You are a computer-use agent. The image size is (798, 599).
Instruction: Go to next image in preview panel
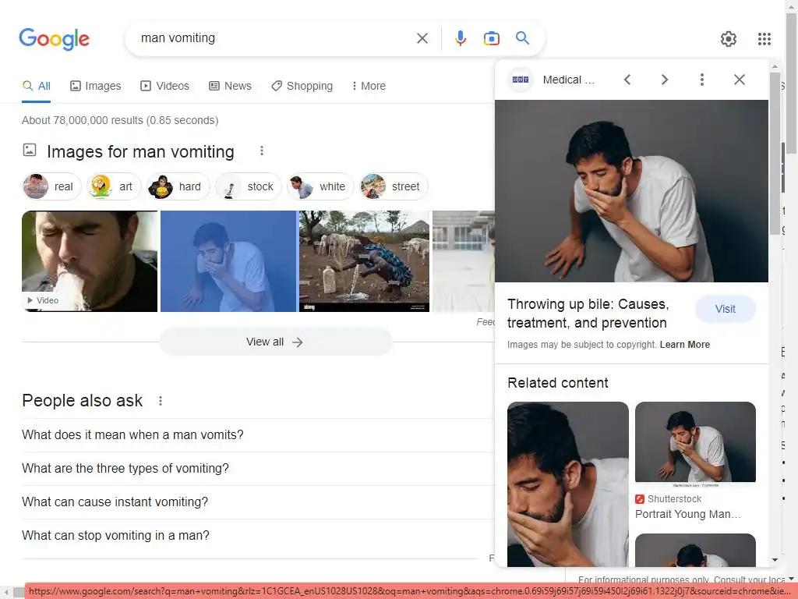point(664,80)
